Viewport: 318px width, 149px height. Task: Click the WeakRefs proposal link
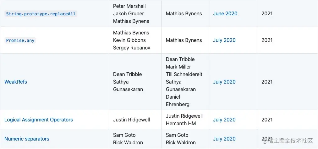pyautogui.click(x=16, y=82)
